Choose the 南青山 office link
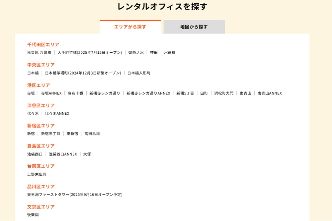The width and height of the screenshot is (332, 221). click(x=245, y=93)
